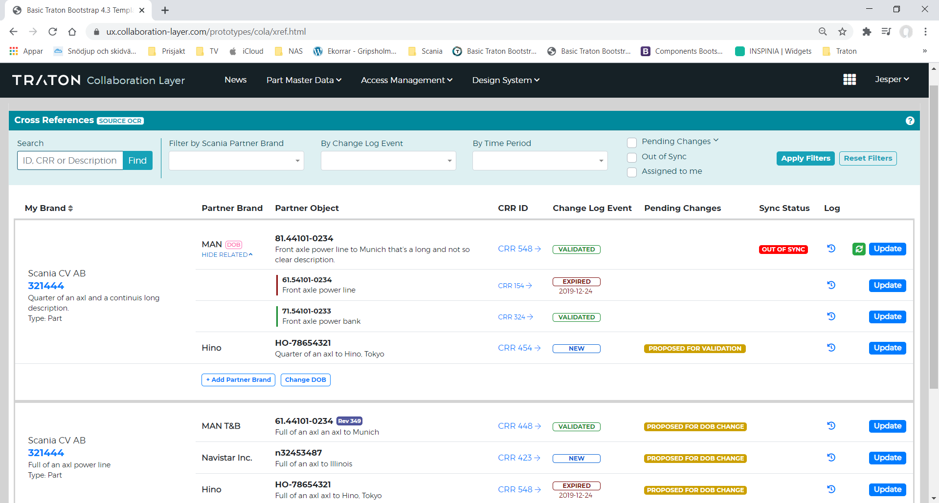View log history for CRR 454 row

point(831,348)
